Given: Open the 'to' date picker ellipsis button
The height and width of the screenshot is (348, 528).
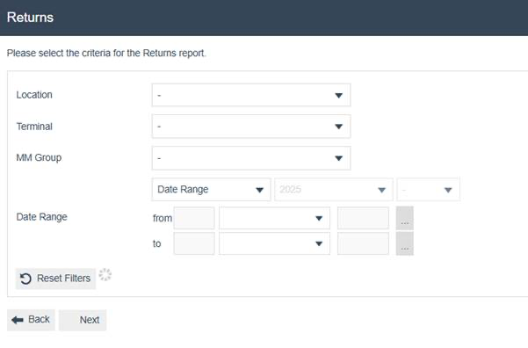Looking at the screenshot, I should click(x=404, y=243).
